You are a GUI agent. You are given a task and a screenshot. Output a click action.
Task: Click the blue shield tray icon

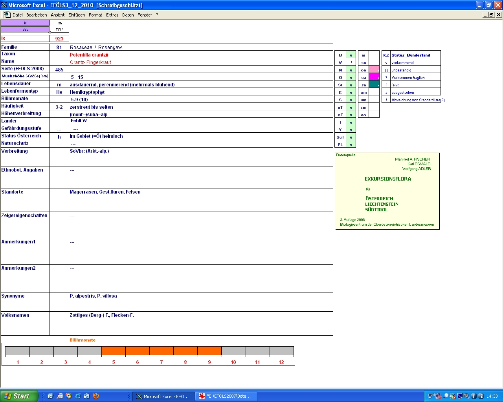(460, 396)
